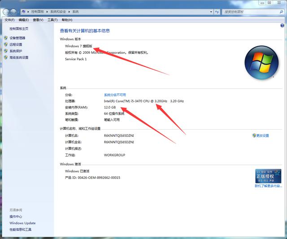Click 系统 breadcrumb segment
Screen dimensions: 287x239
tap(75, 12)
